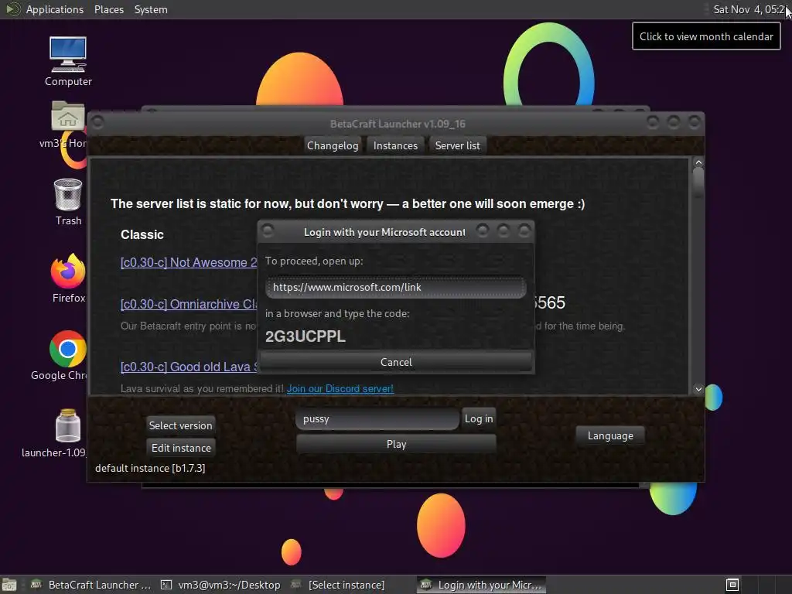The width and height of the screenshot is (792, 594).
Task: Click the menu icon left of Applications
Action: click(12, 9)
